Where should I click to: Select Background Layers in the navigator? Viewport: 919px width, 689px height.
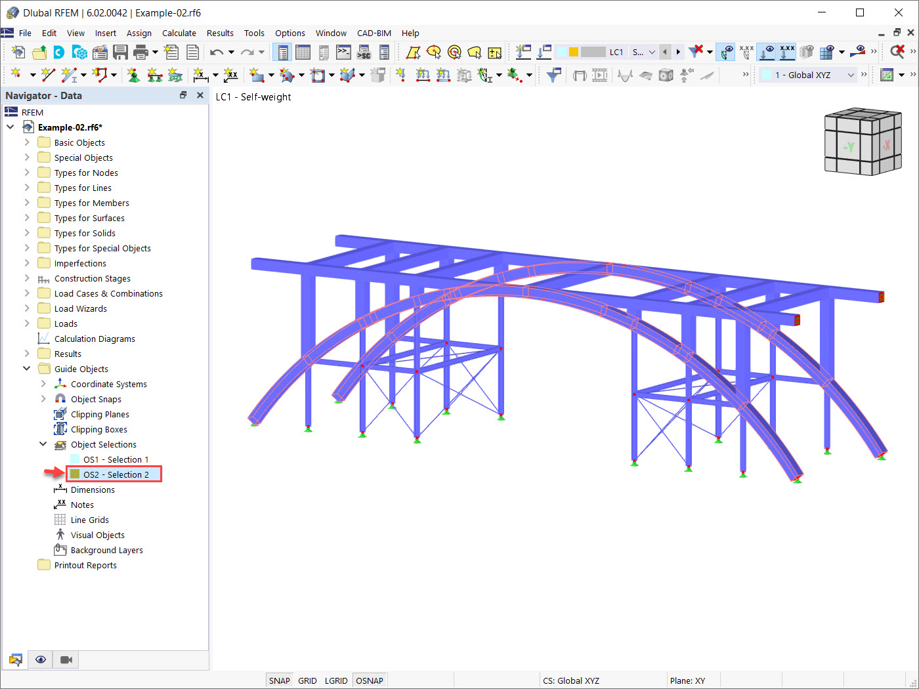tap(107, 550)
